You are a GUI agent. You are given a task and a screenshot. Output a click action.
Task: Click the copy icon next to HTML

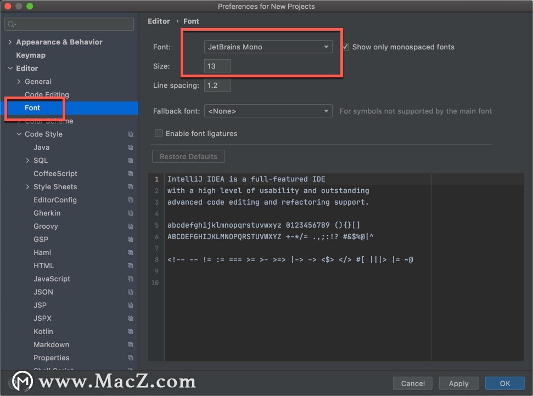tap(130, 265)
